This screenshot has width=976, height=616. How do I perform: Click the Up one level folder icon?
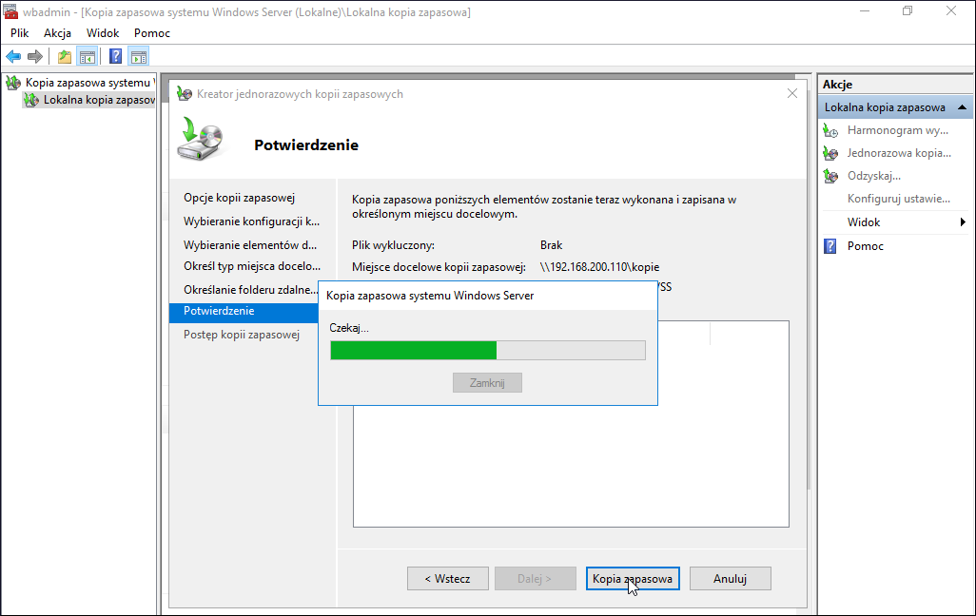tap(65, 57)
